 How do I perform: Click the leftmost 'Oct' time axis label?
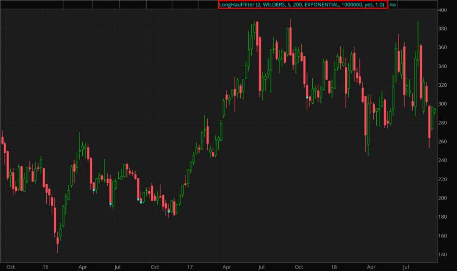10,266
